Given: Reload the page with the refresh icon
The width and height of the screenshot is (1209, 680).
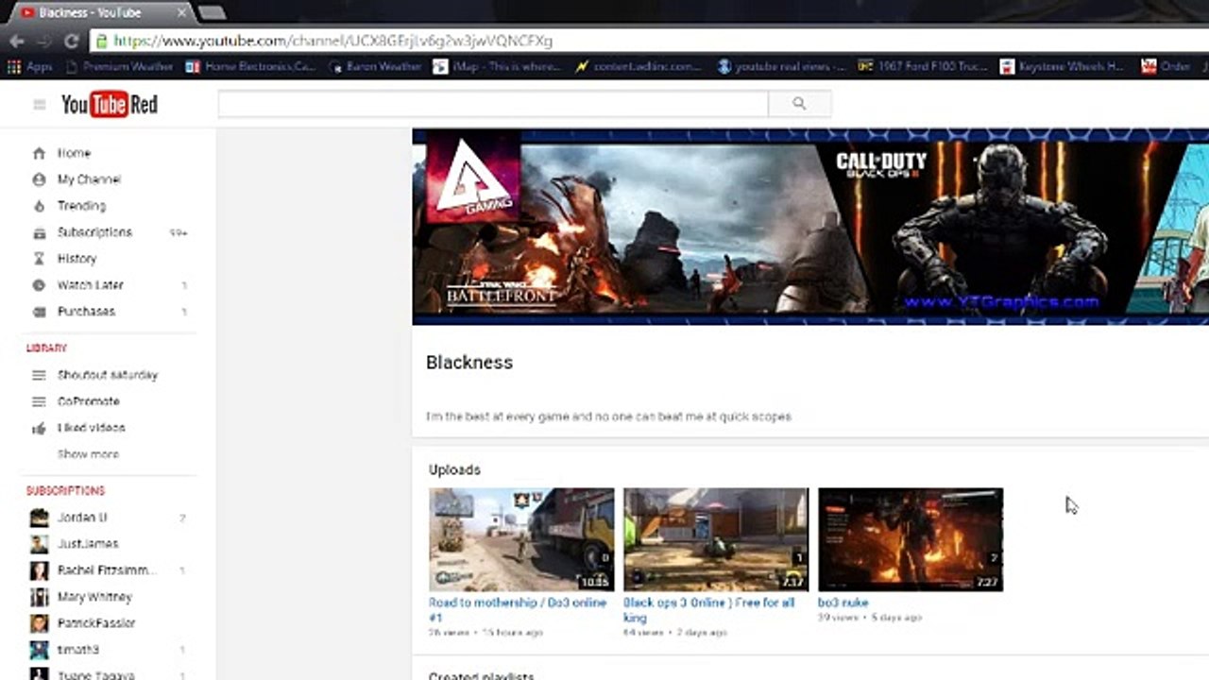Looking at the screenshot, I should click(71, 41).
